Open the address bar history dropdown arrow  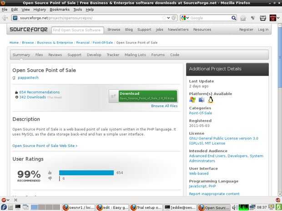pos(168,18)
